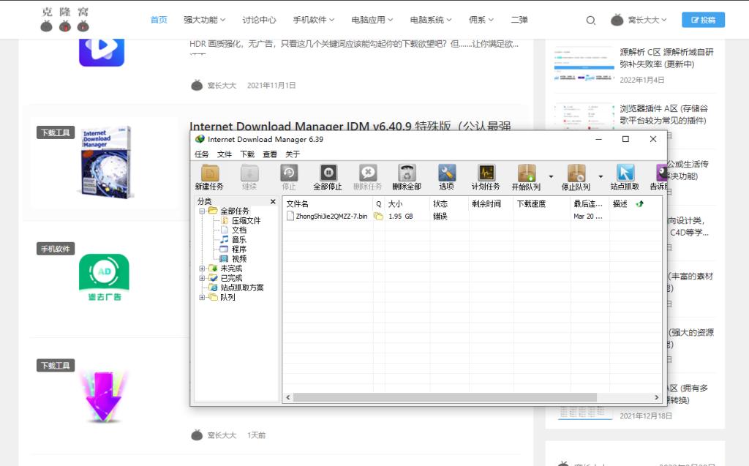Open 手机软件 navigation dropdown link

tap(314, 20)
